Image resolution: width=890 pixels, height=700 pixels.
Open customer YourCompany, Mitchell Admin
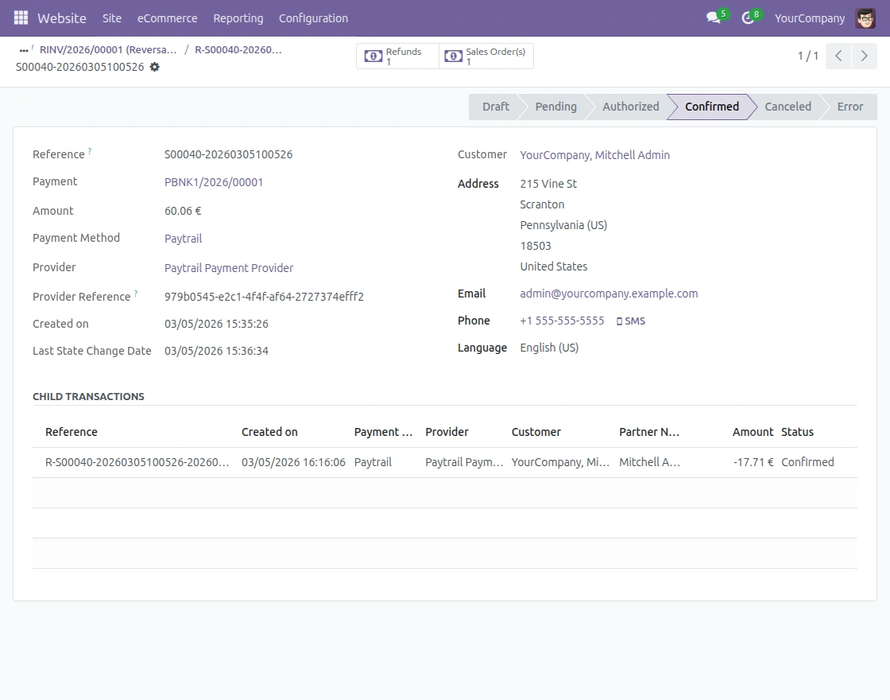point(594,154)
